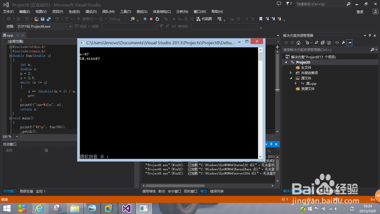Viewport: 380px width, 214px height.
Task: Collapse the 源文件 folder
Action: [291, 78]
